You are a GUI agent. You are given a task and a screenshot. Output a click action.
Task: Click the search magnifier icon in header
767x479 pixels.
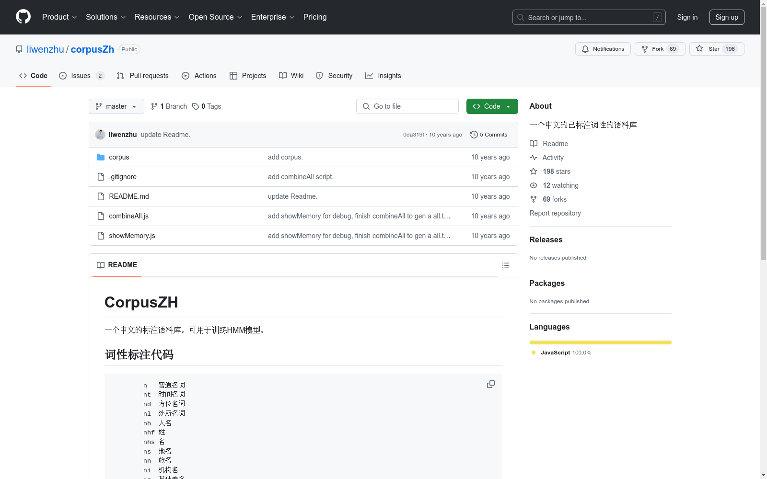(521, 17)
